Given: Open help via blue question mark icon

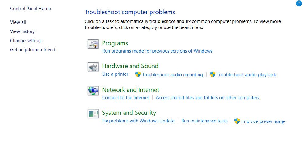Looking at the screenshot, I should (299, 3).
